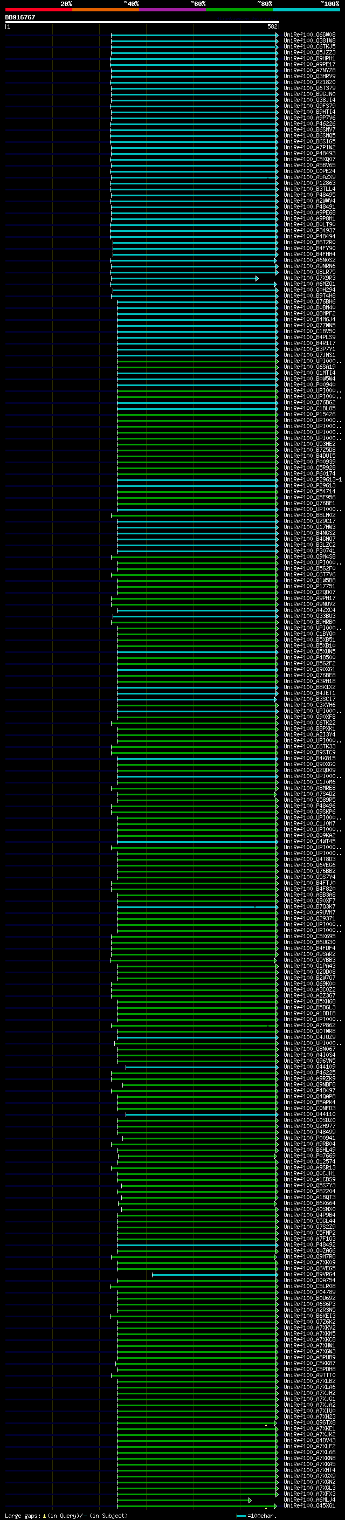
Task: Select the UniRef100_B4FHH4 label
Action: tap(309, 255)
